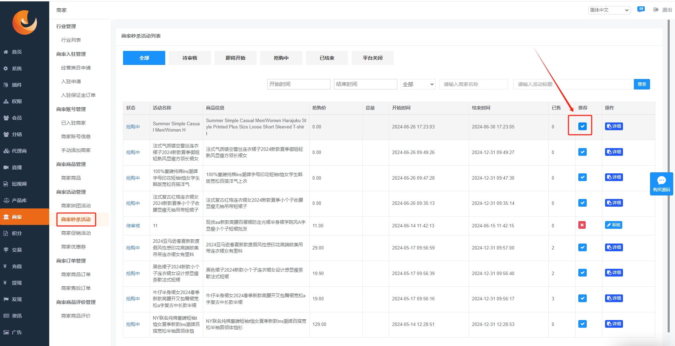Click the 请输入活动标题 input field

(x=573, y=84)
